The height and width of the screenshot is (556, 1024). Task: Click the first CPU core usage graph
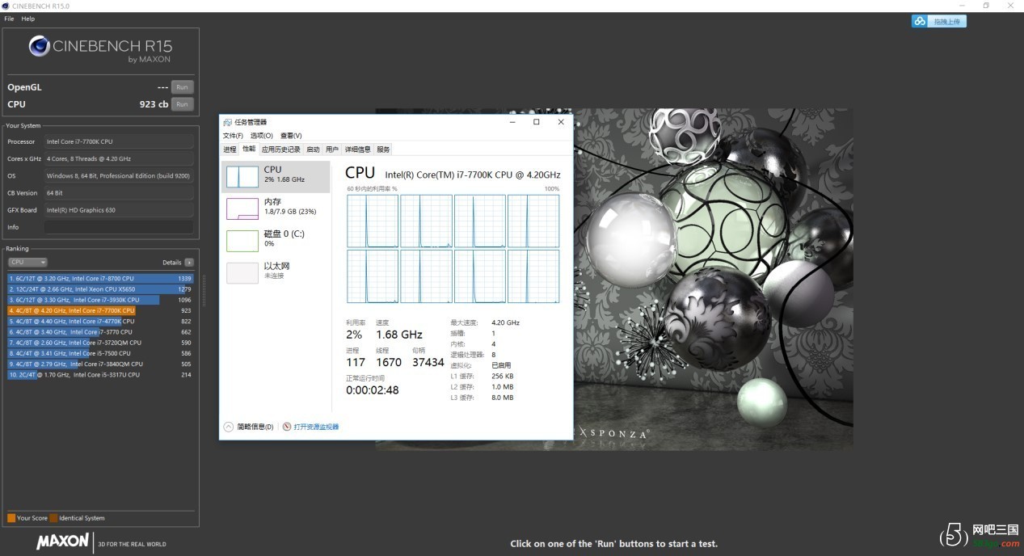(x=373, y=221)
